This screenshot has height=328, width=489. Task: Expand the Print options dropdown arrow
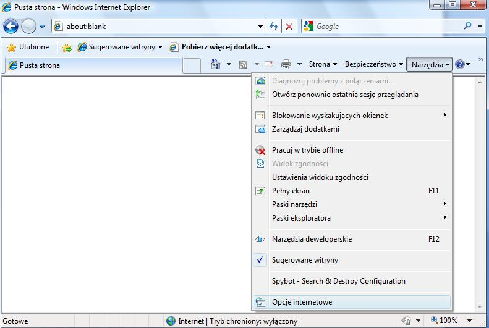299,64
